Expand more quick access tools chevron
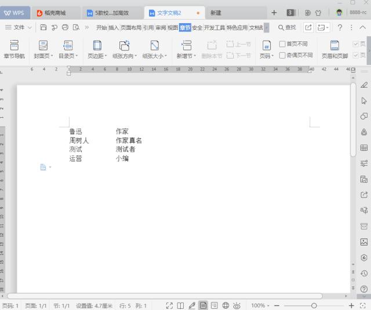Viewport: 371px width, 310px height. point(87,27)
